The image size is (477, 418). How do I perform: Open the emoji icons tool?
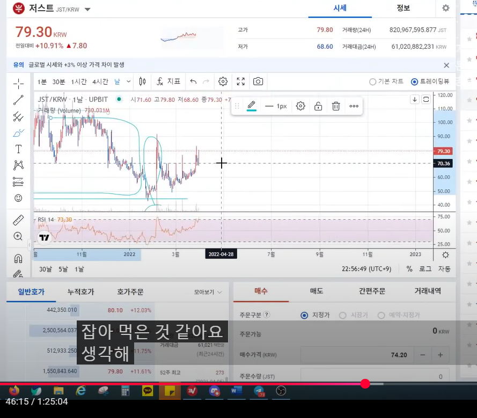[x=18, y=198]
